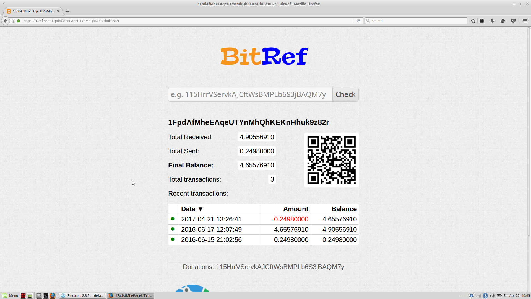Screen dimensions: 531x299
Task: Open the Linux Mint Menu button
Action: tap(10, 296)
